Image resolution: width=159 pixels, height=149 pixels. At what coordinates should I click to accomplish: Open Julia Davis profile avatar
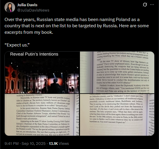pos(10,7)
